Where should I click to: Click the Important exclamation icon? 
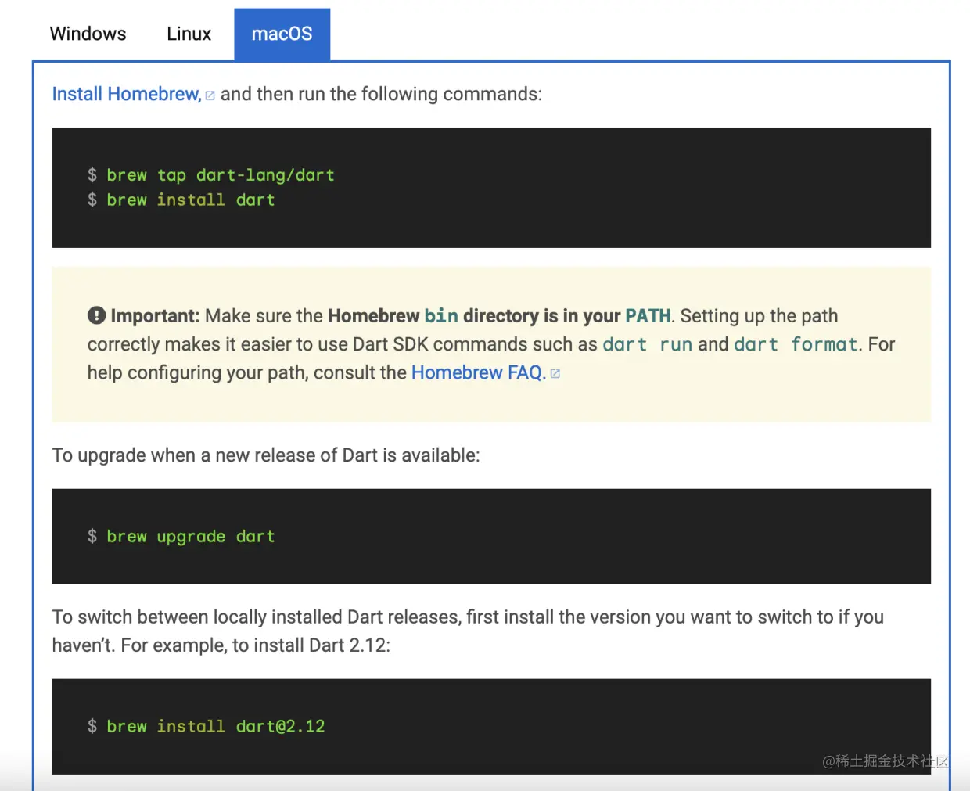tap(96, 315)
